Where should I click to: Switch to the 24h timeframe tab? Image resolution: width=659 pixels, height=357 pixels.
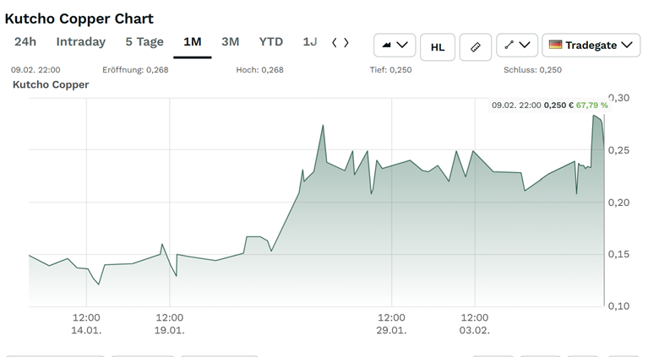click(x=25, y=41)
